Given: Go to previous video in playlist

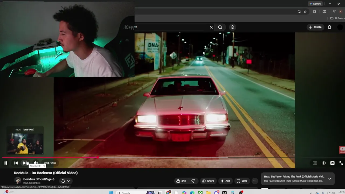Looking at the screenshot, I should (x=16, y=163).
